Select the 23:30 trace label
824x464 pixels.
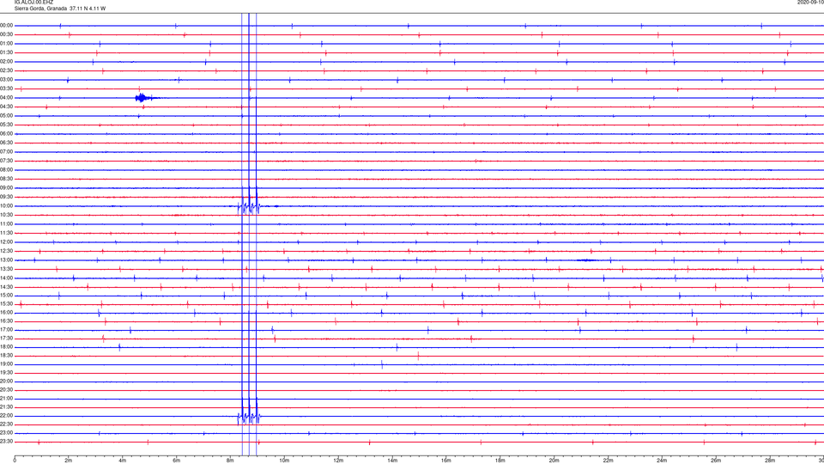(x=7, y=442)
